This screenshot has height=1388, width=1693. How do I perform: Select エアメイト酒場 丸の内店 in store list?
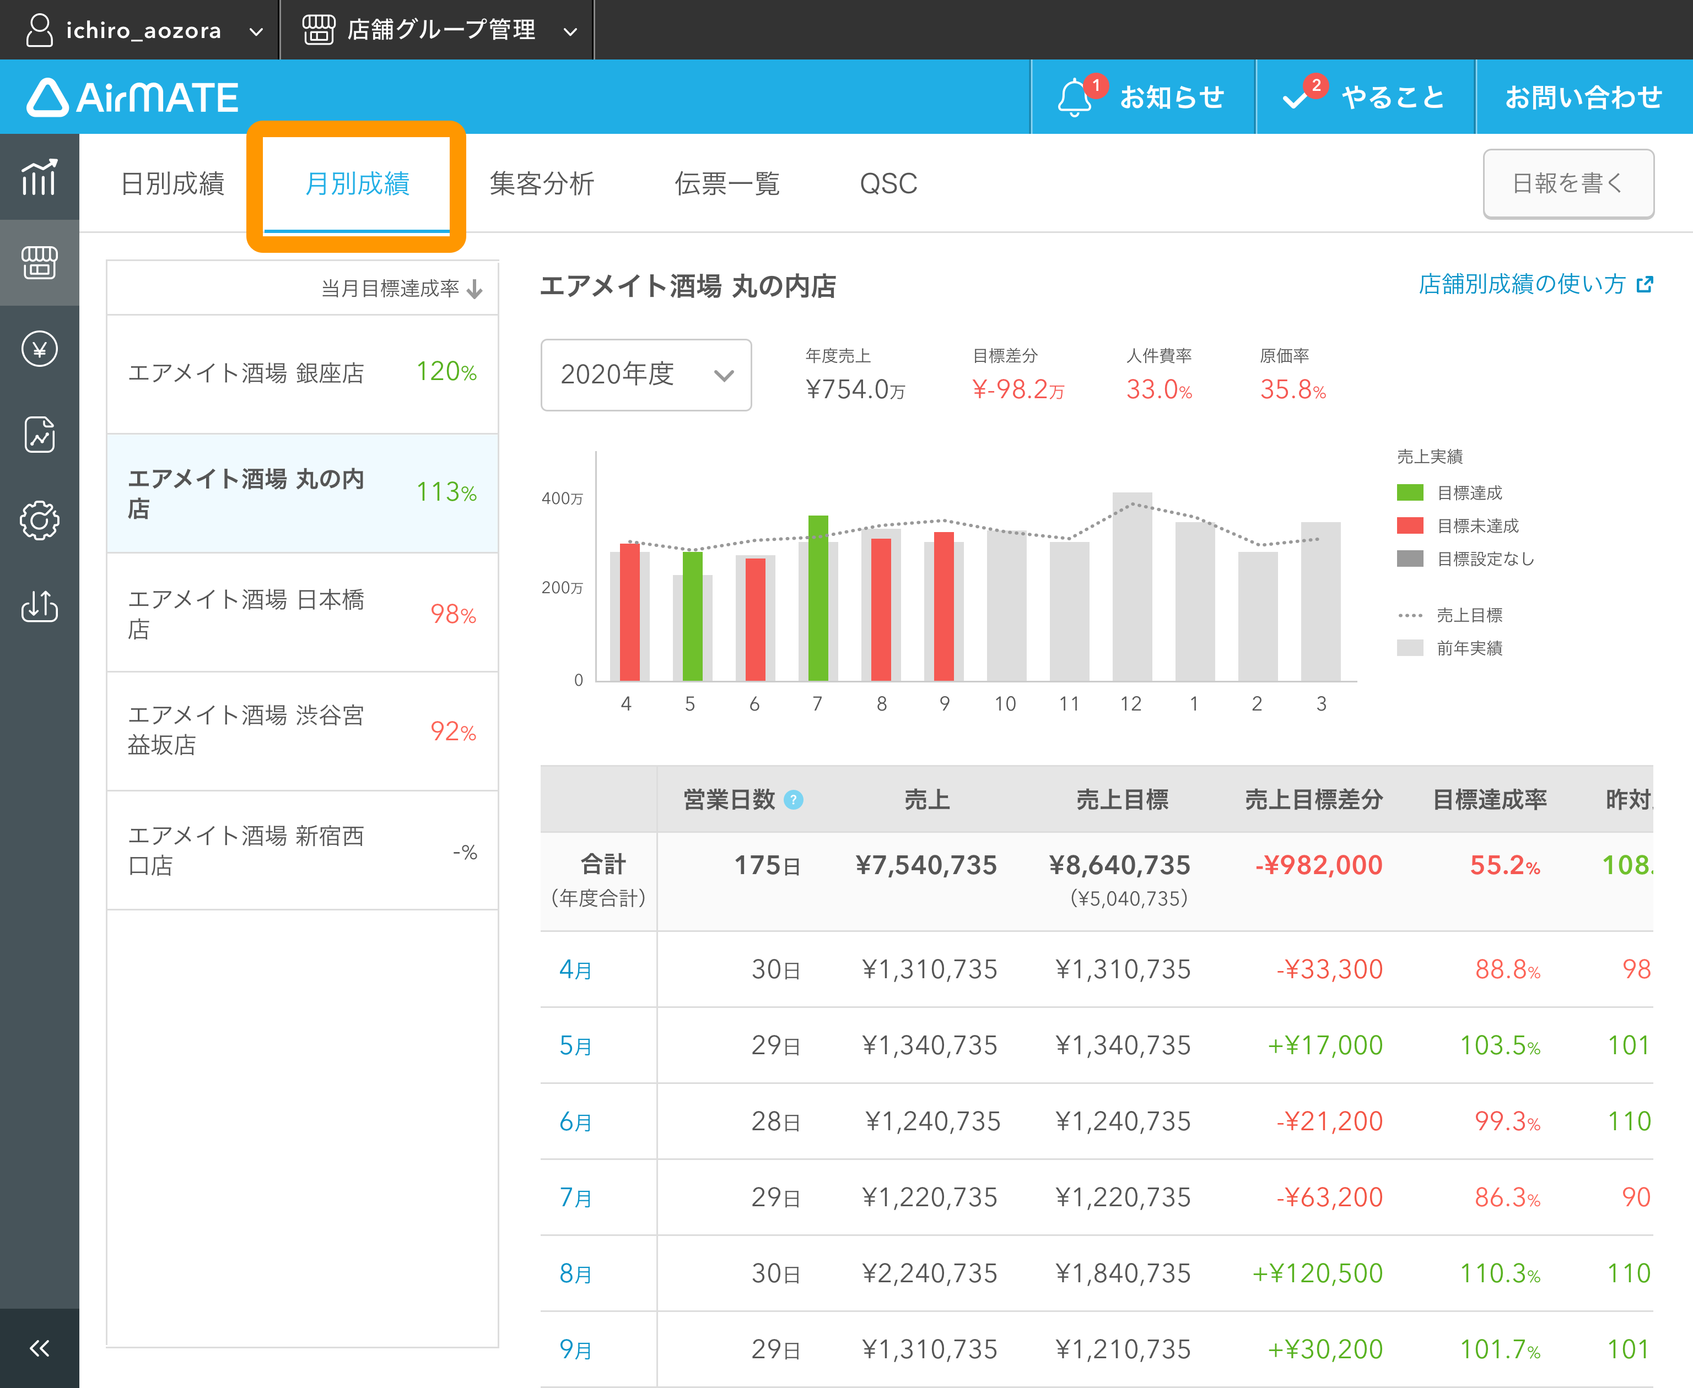(x=303, y=494)
